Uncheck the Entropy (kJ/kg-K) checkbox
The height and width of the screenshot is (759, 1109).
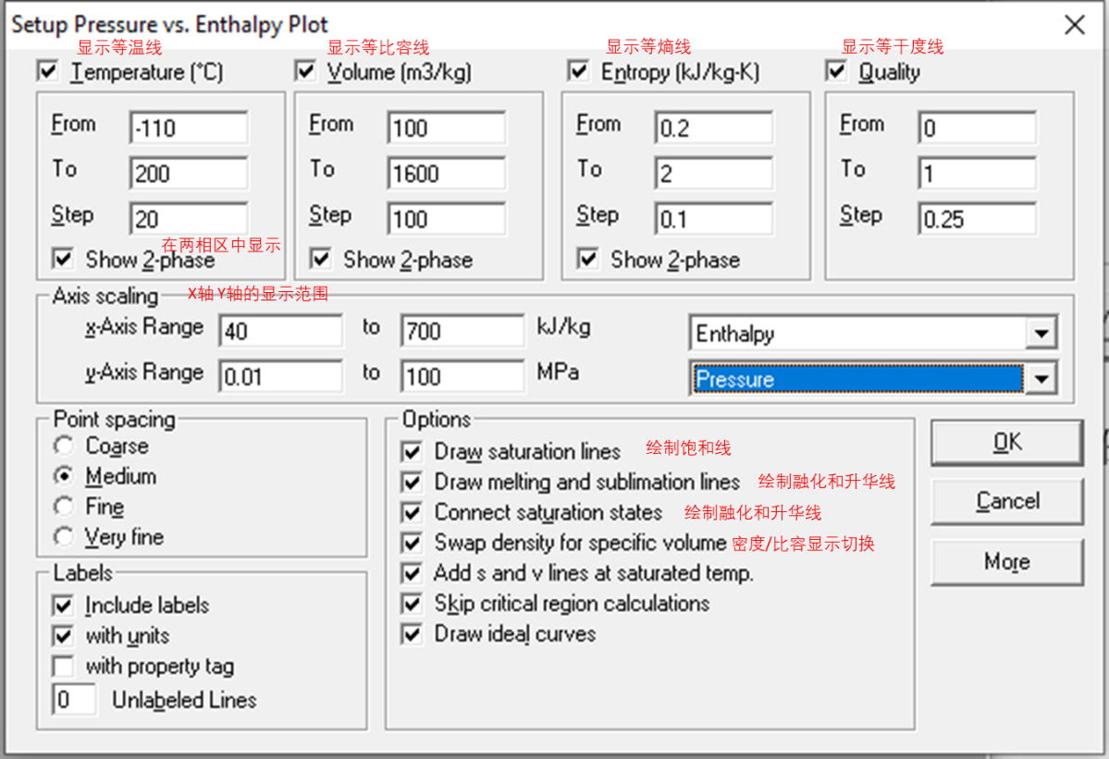click(579, 70)
